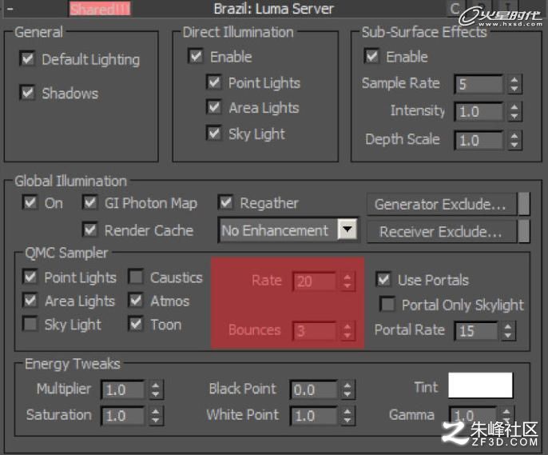The image size is (548, 455).
Task: Adjust the Bounces spinner arrows
Action: 347,331
